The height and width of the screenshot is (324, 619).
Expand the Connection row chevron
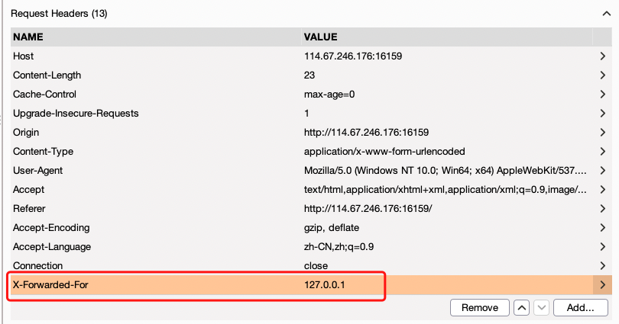(602, 266)
